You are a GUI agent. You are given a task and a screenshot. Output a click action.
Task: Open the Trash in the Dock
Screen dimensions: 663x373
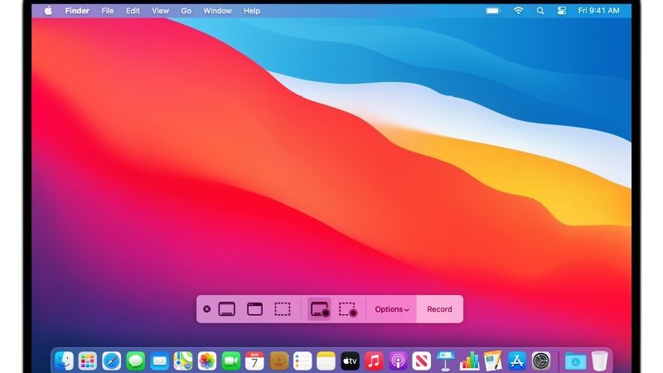point(599,361)
